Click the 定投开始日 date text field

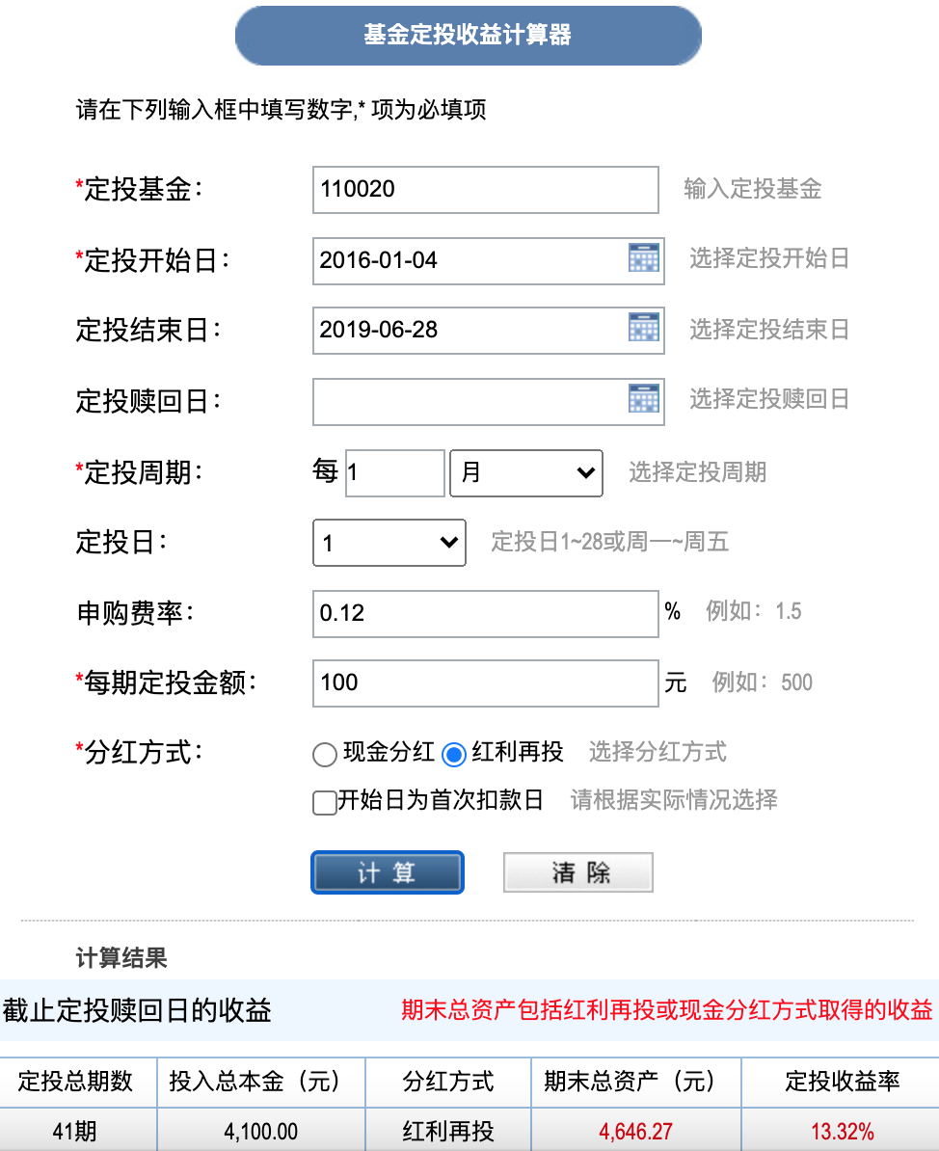click(x=469, y=260)
